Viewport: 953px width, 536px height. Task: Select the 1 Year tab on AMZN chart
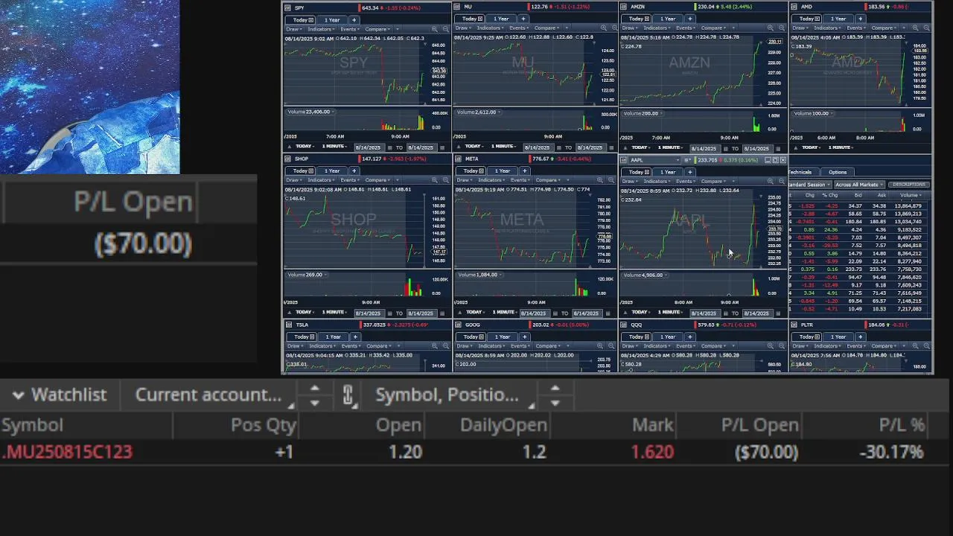pyautogui.click(x=668, y=19)
